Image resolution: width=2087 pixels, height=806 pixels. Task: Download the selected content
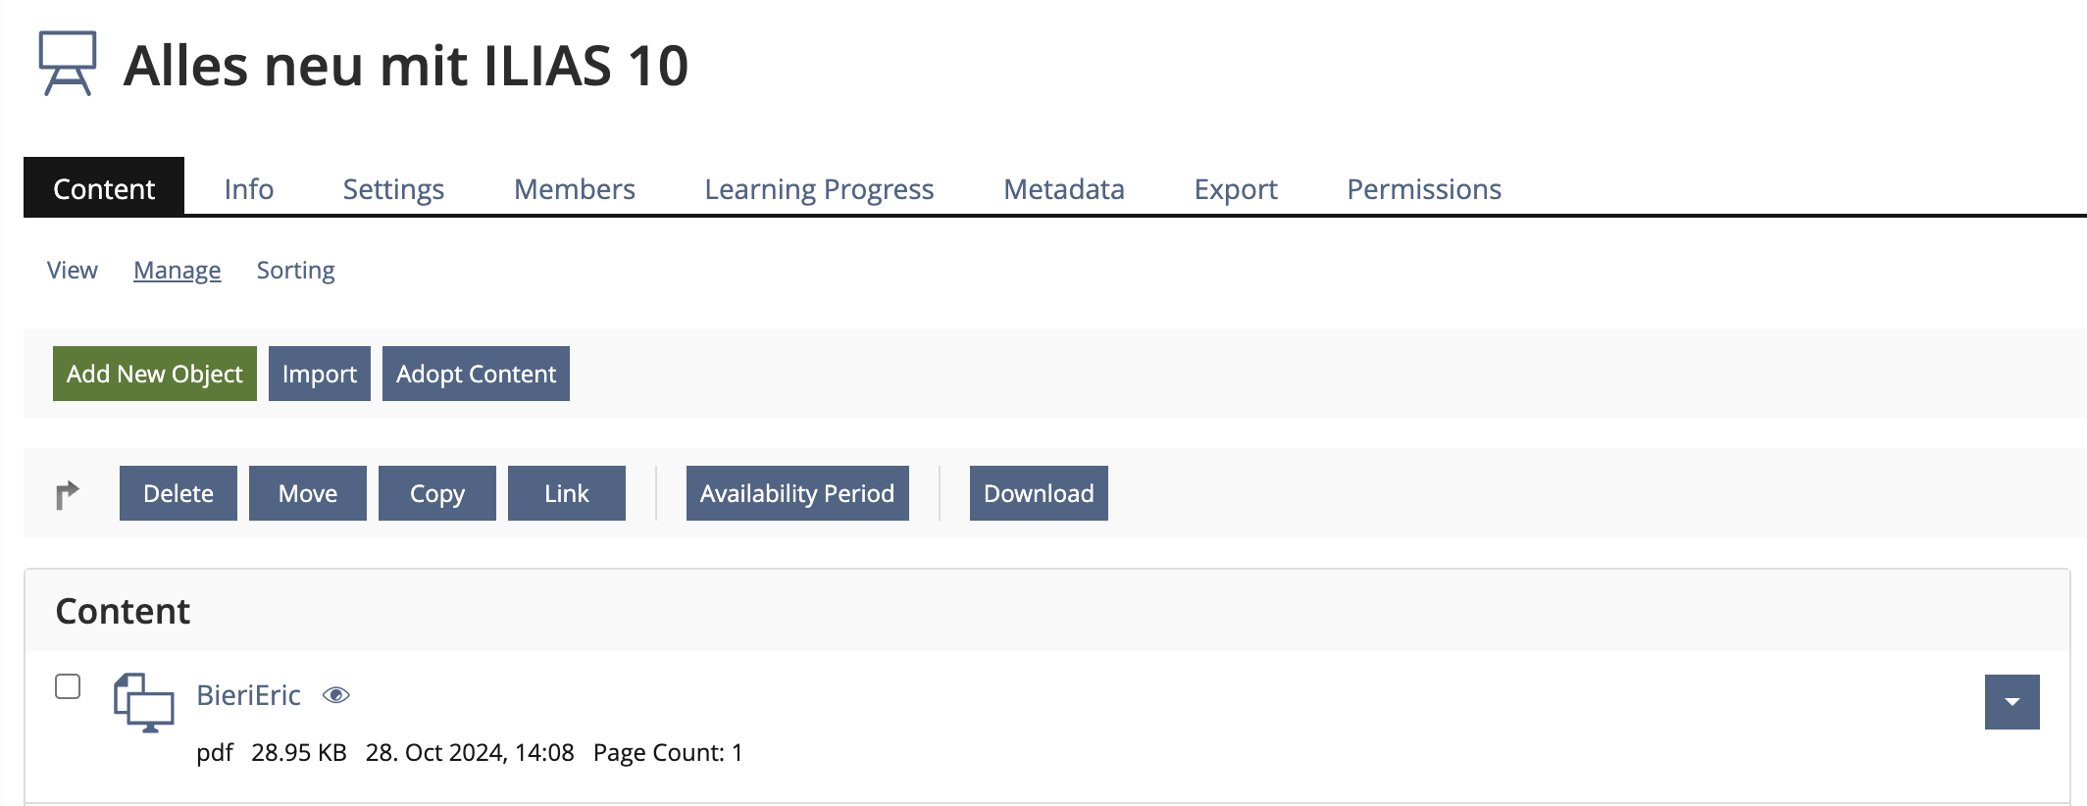click(x=1039, y=493)
